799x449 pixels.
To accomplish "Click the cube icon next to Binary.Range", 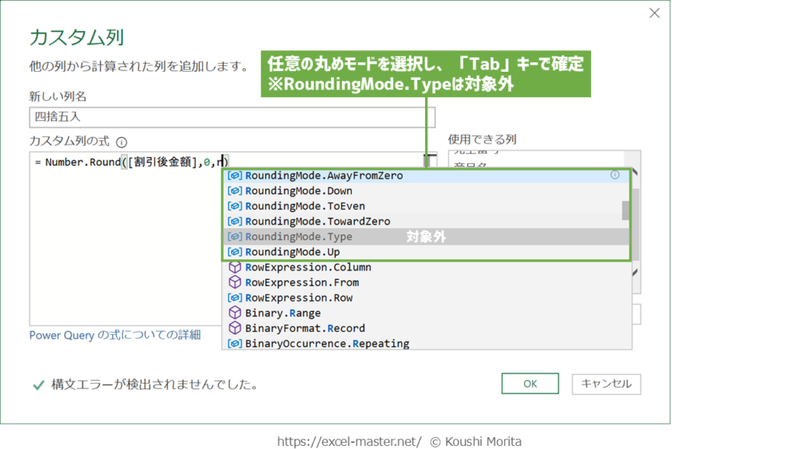I will 235,313.
